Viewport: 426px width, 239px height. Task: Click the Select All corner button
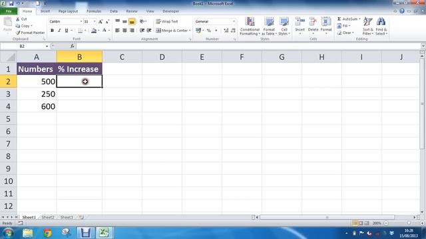[8, 57]
